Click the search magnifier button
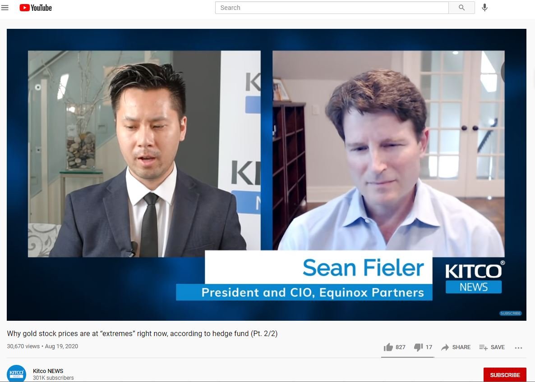The image size is (535, 382). (x=461, y=8)
